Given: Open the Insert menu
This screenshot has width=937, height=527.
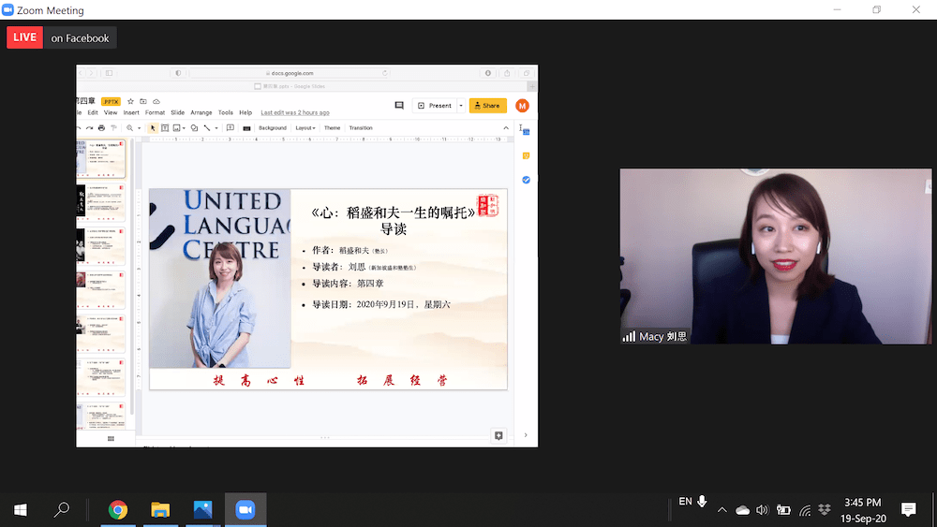Looking at the screenshot, I should [x=131, y=112].
